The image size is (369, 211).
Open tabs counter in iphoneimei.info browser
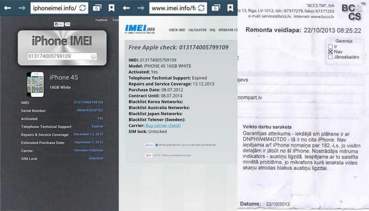97,8
